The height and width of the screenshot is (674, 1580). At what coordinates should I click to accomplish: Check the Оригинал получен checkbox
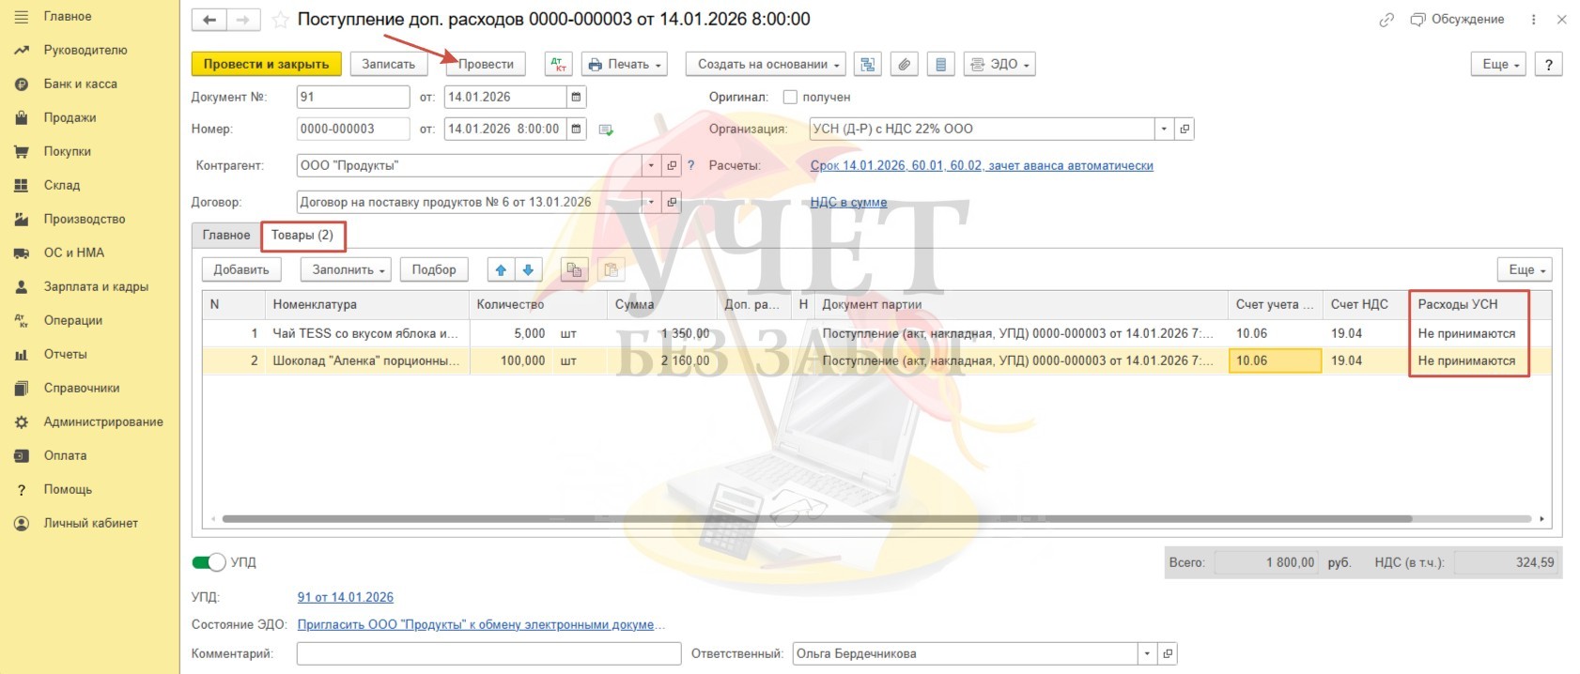pyautogui.click(x=790, y=97)
